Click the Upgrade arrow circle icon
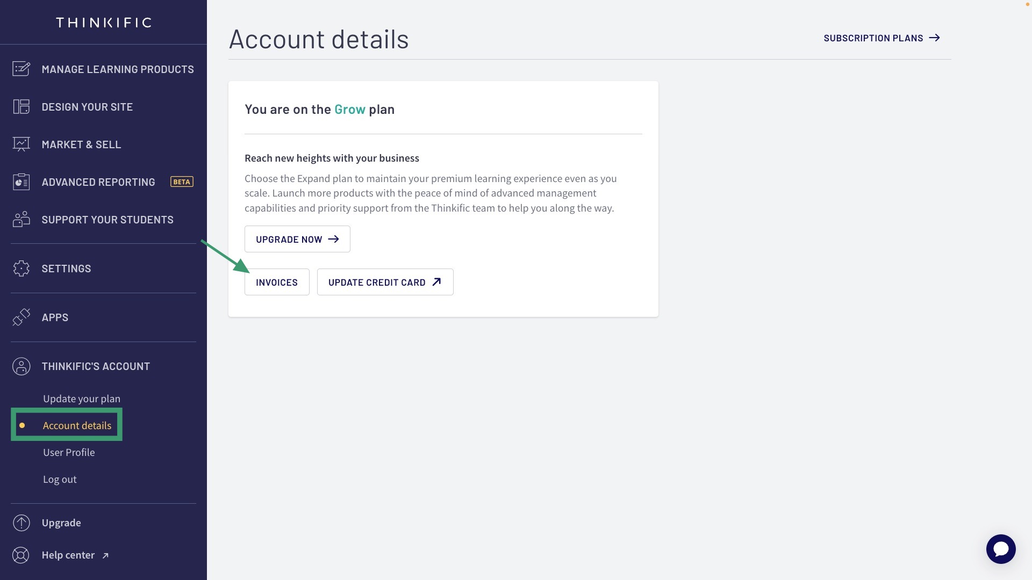Viewport: 1032px width, 580px height. (x=21, y=523)
